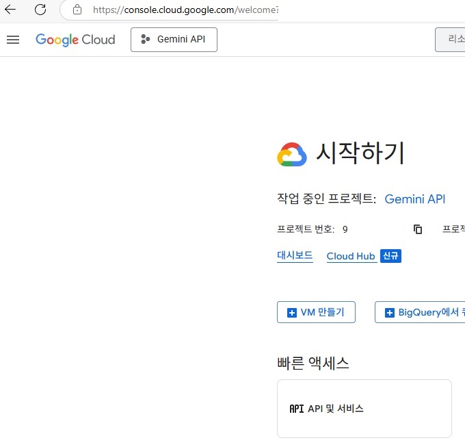Click the Google Cloud logo
The height and width of the screenshot is (447, 465).
tap(75, 40)
